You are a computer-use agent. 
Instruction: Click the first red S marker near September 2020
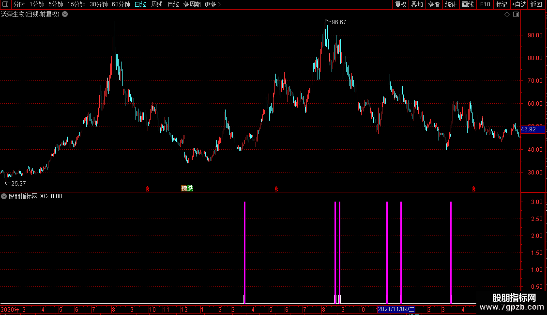(x=148, y=189)
